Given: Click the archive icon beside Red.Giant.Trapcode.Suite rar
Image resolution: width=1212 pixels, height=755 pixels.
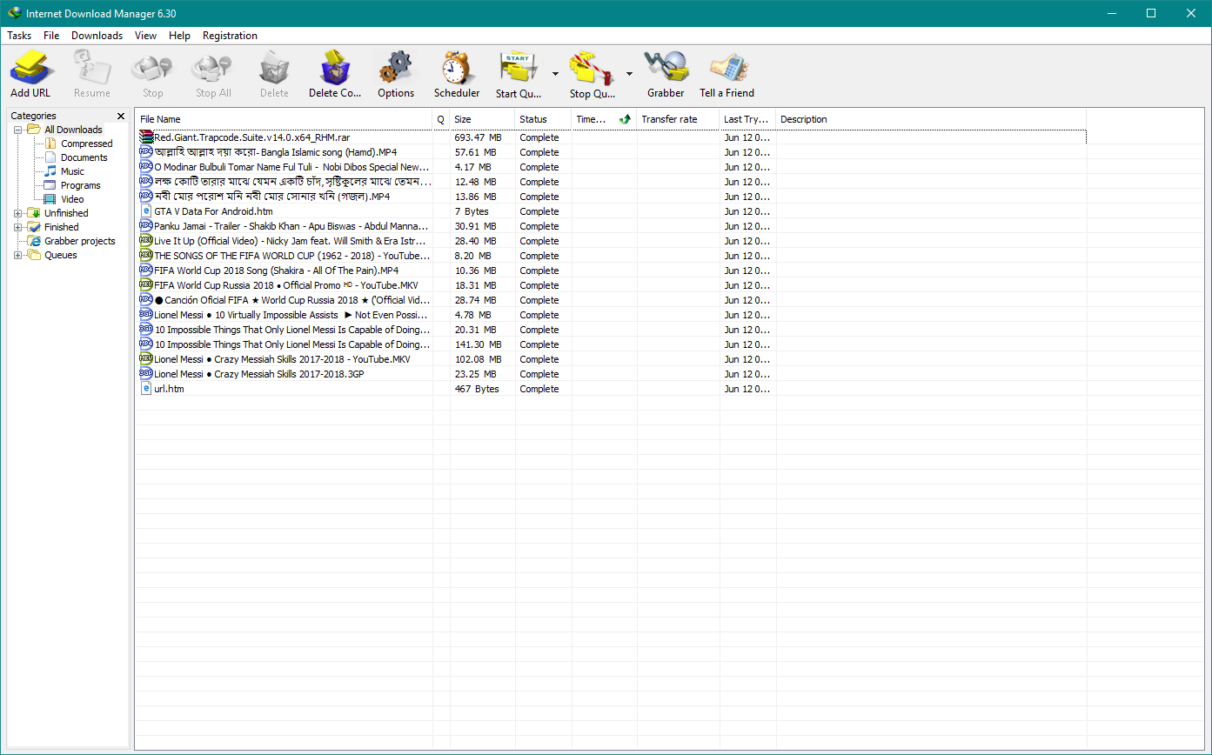Looking at the screenshot, I should click(x=146, y=137).
